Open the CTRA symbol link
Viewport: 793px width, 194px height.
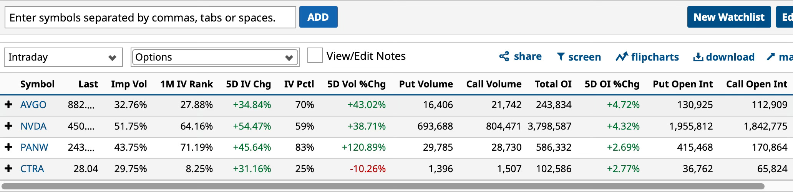point(32,169)
